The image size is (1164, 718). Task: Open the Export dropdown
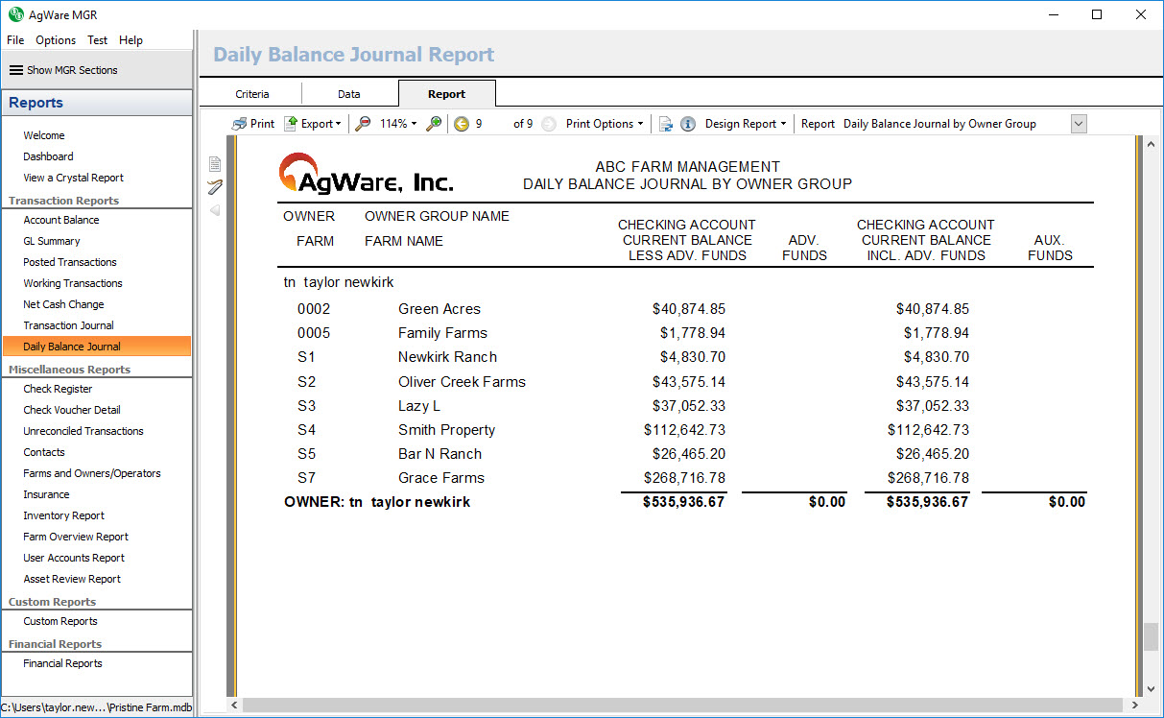313,124
